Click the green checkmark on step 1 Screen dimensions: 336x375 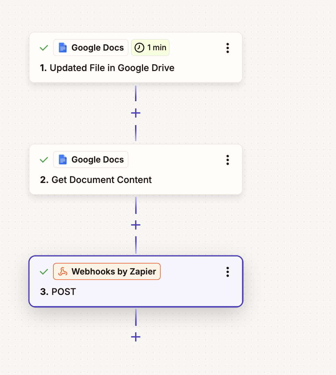coord(44,48)
